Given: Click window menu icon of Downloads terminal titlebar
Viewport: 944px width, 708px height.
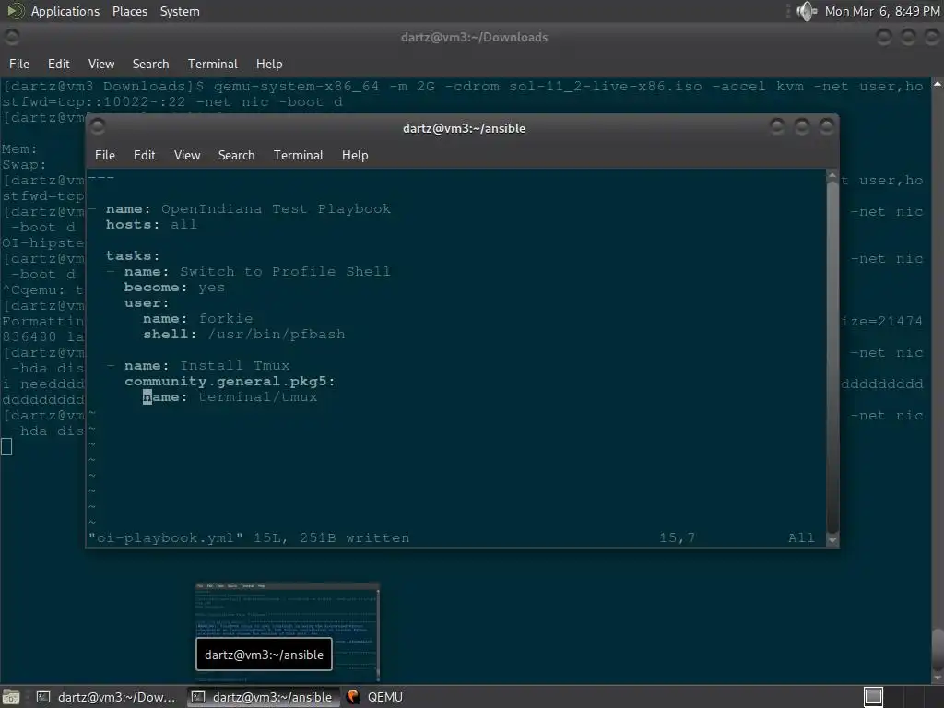Looking at the screenshot, I should pyautogui.click(x=11, y=37).
